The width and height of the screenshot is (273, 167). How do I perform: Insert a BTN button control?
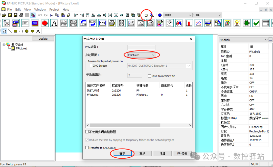(x=26, y=23)
